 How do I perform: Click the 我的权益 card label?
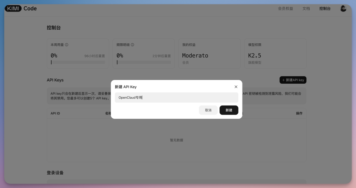189,45
